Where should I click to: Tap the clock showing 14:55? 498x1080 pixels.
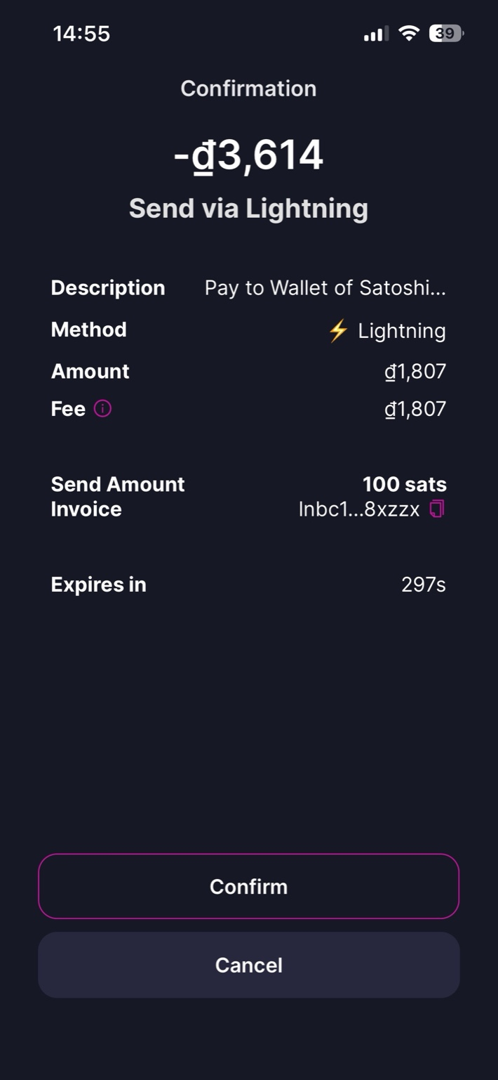(x=81, y=33)
